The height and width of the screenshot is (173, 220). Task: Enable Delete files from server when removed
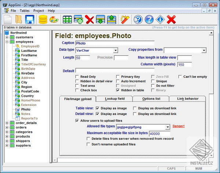[x=88, y=139]
